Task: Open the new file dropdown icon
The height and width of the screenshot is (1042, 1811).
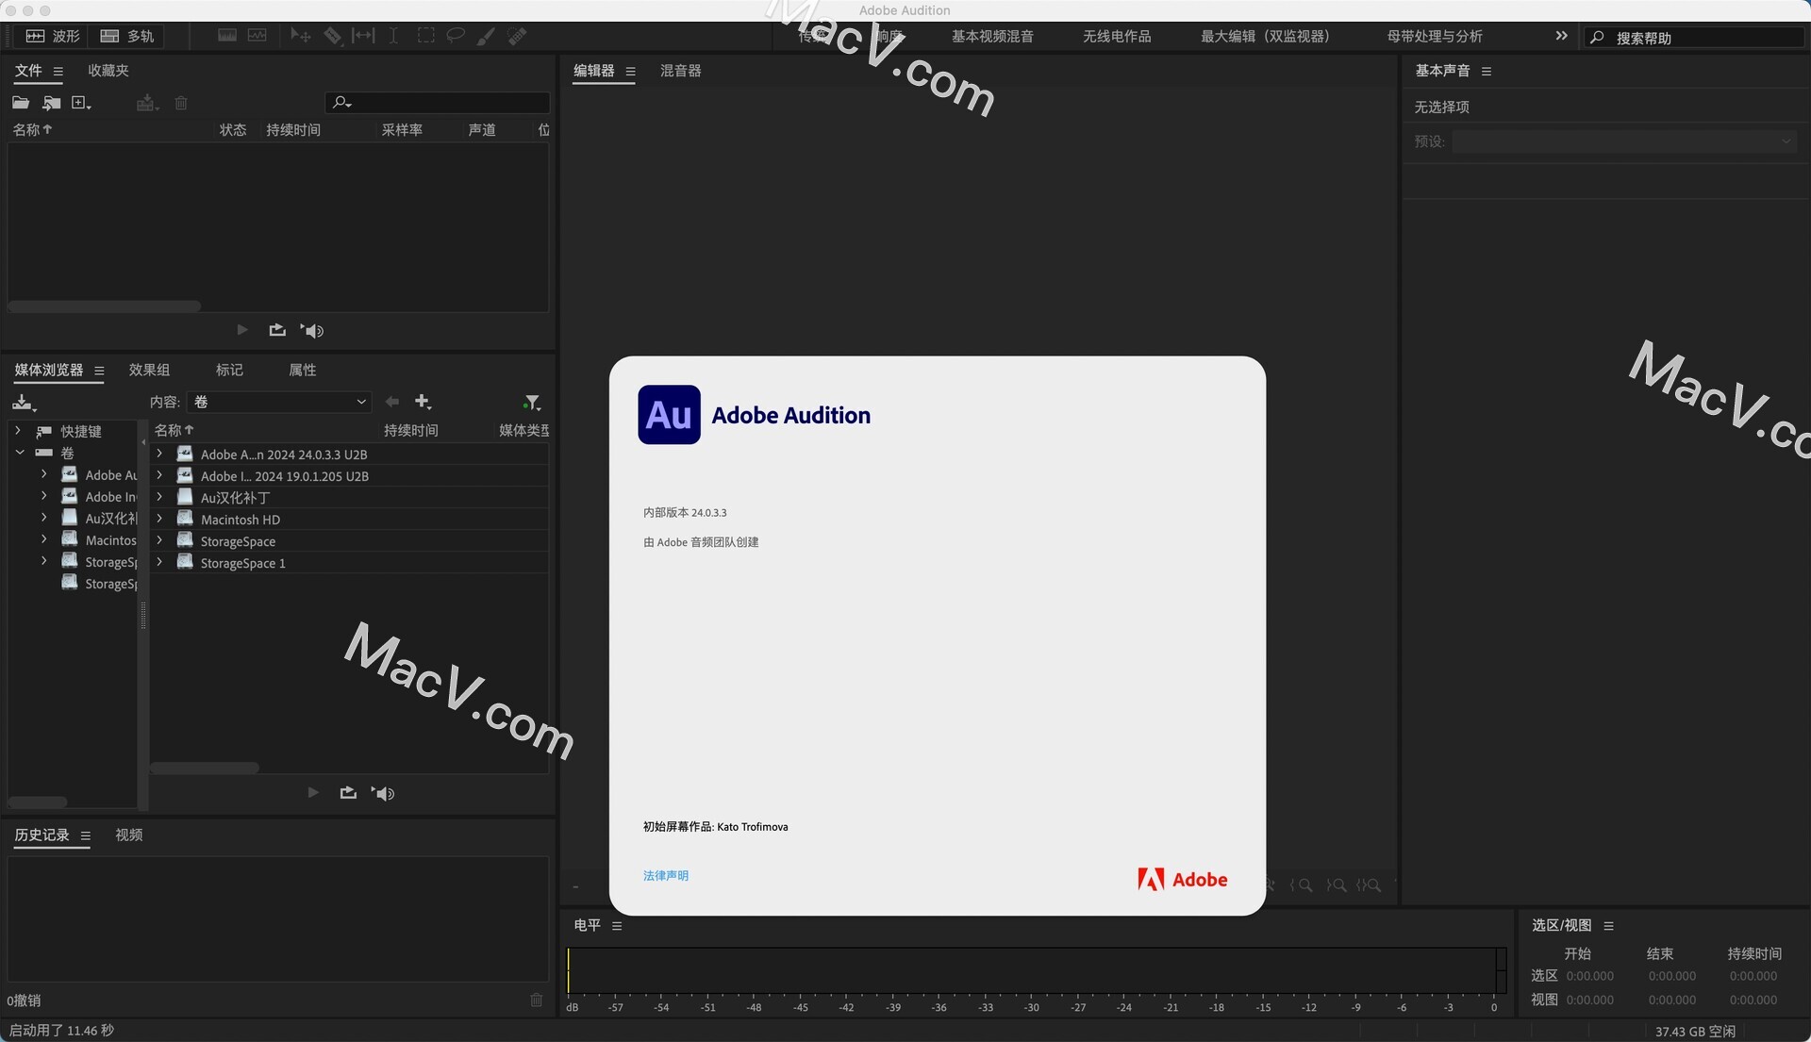Action: (x=82, y=103)
